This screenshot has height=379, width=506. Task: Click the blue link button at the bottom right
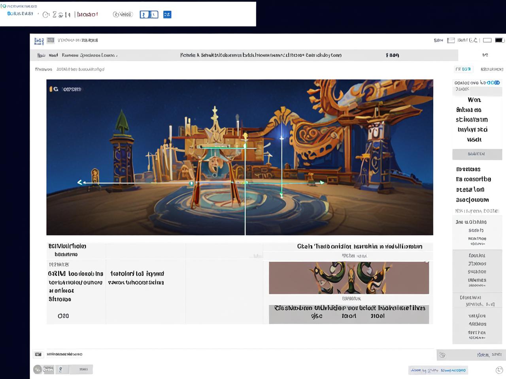pyautogui.click(x=438, y=370)
